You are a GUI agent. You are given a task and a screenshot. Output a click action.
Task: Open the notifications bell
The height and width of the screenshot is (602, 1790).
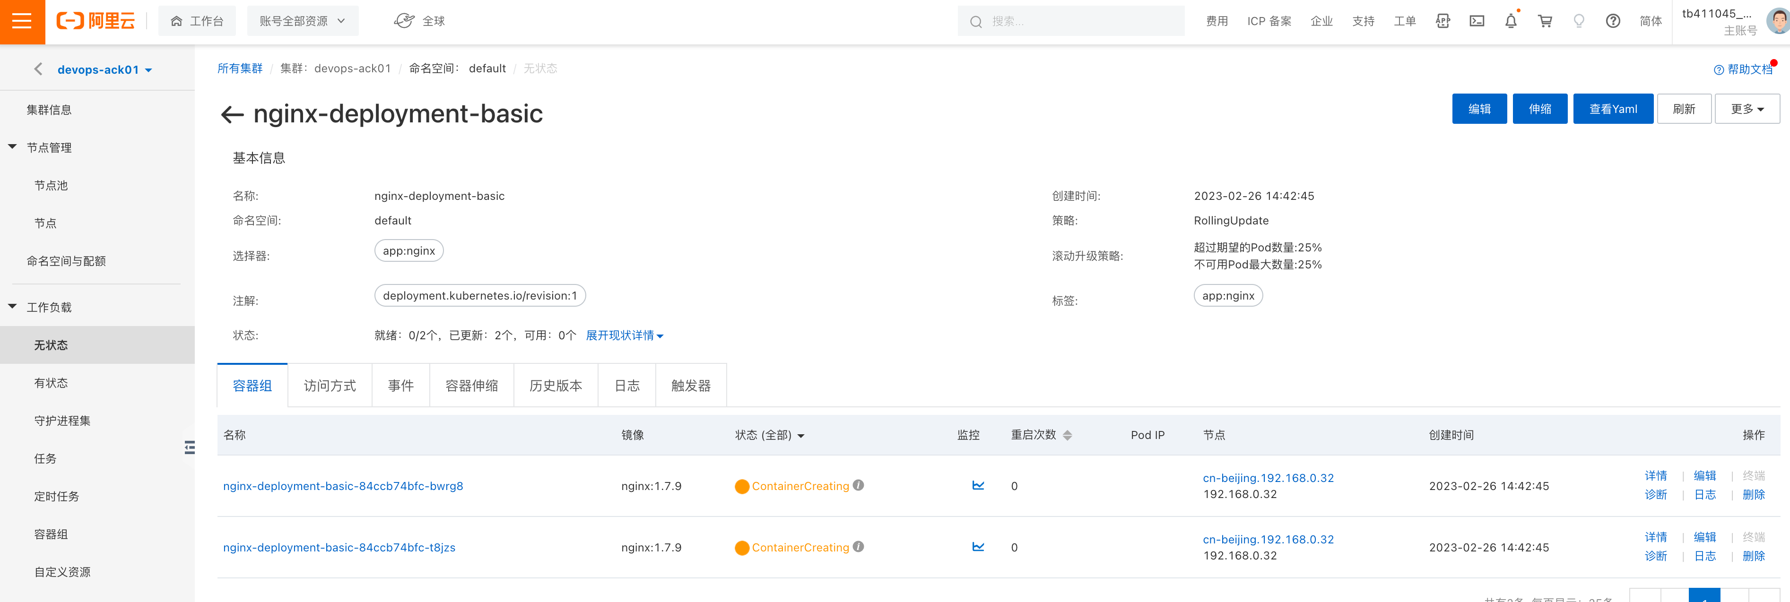[1511, 22]
